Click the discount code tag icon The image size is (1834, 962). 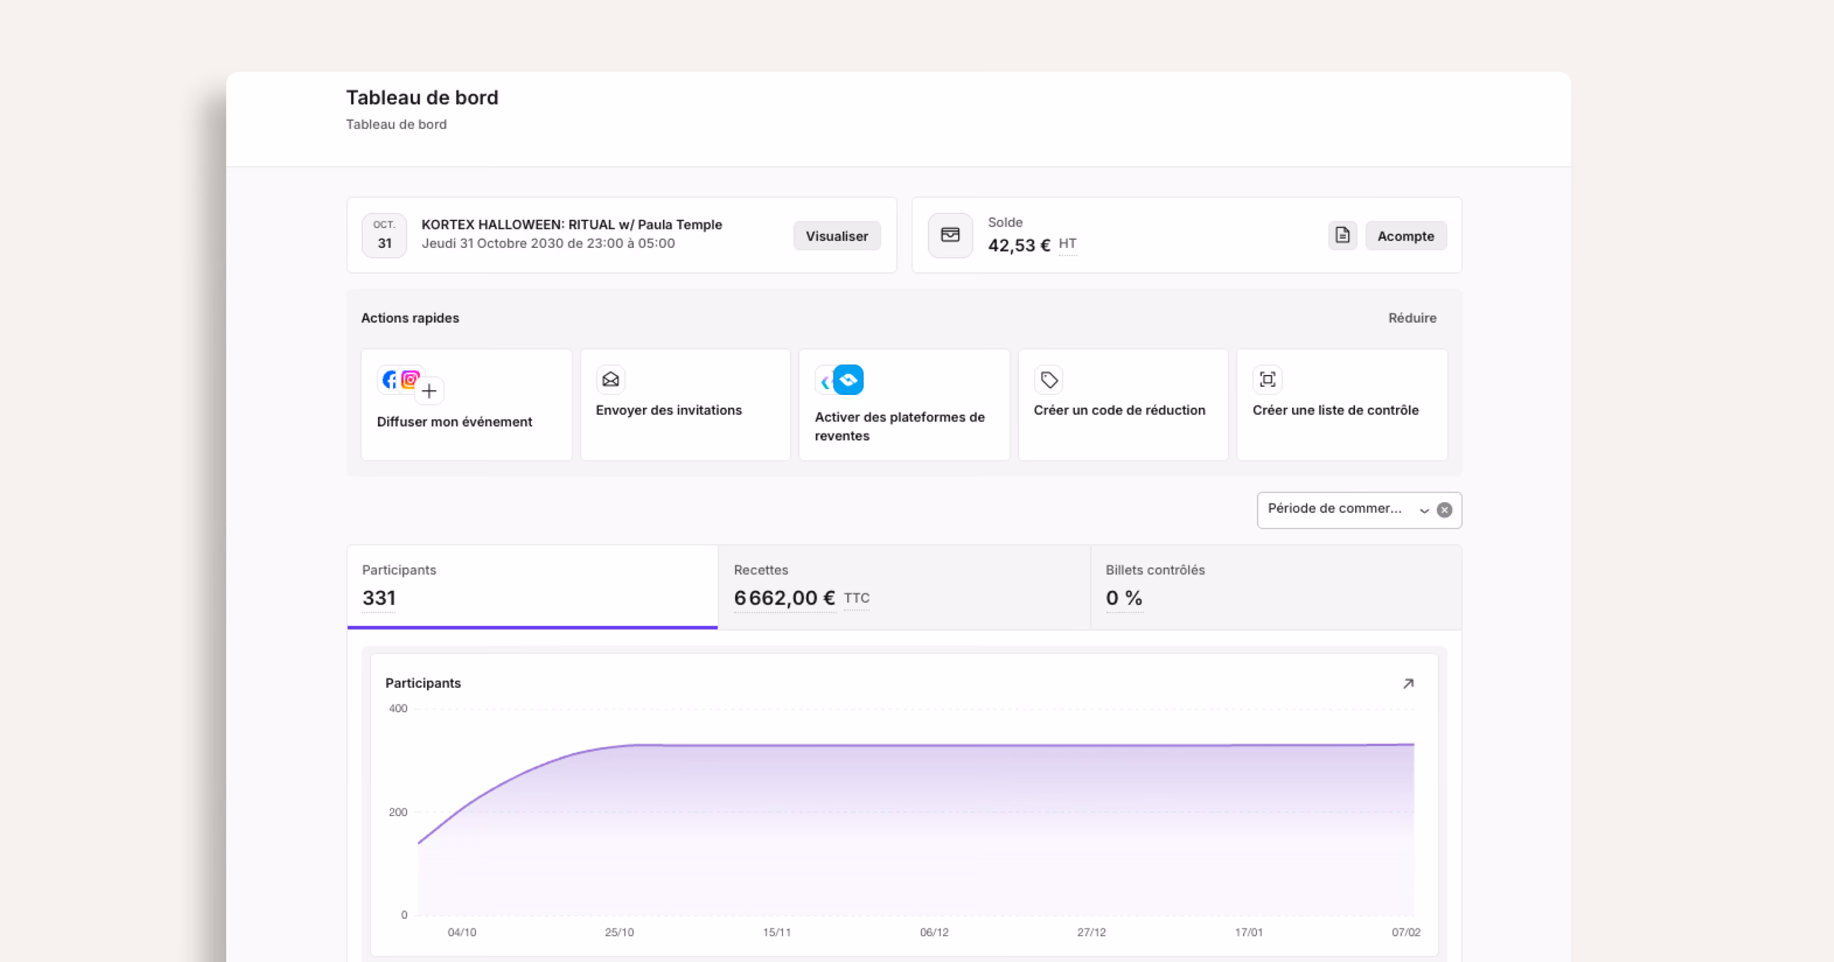(1048, 380)
